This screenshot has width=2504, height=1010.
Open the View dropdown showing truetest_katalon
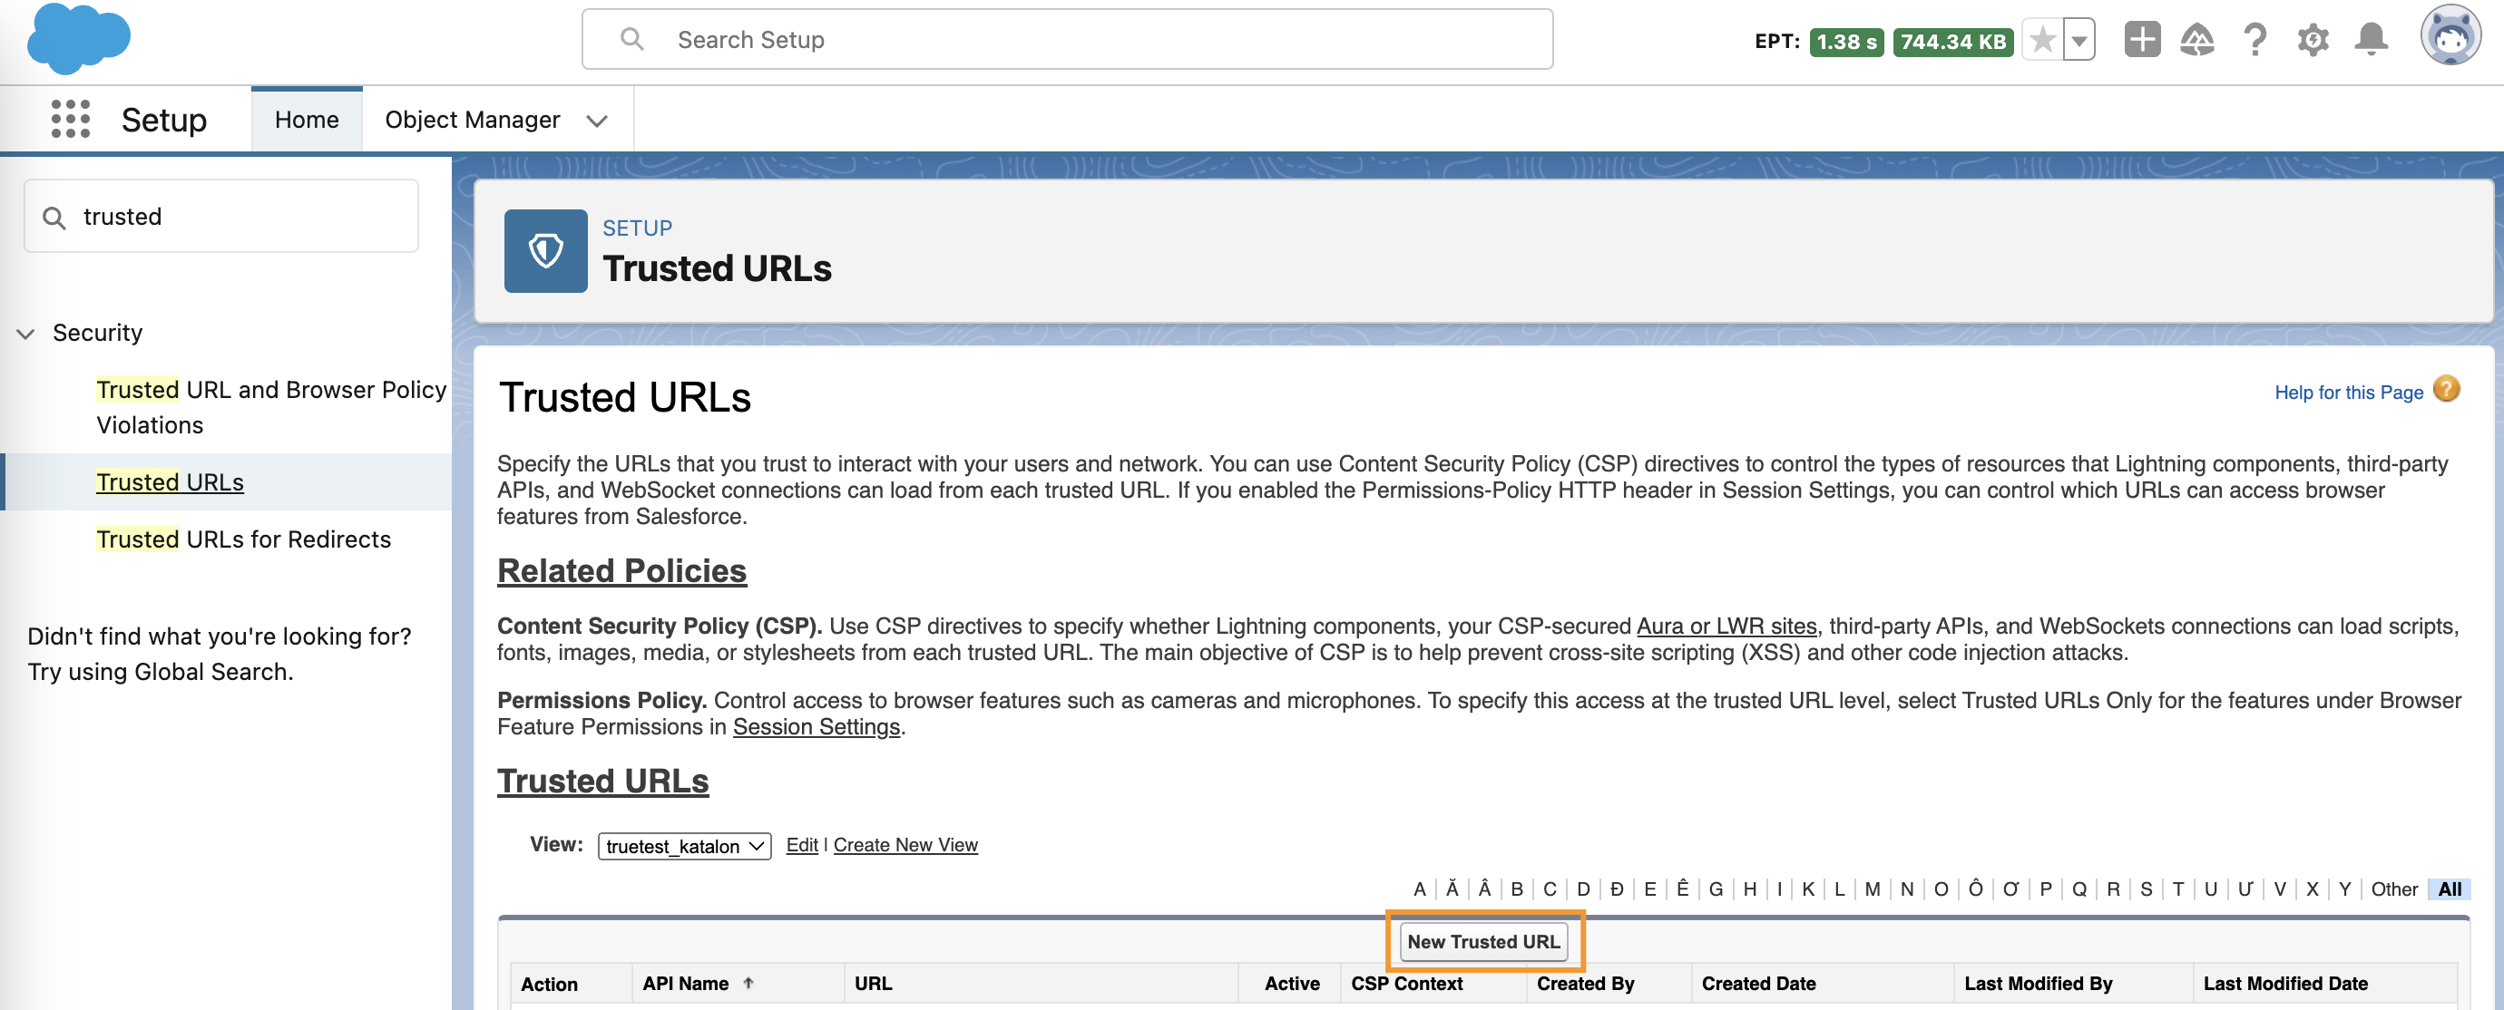coord(683,845)
